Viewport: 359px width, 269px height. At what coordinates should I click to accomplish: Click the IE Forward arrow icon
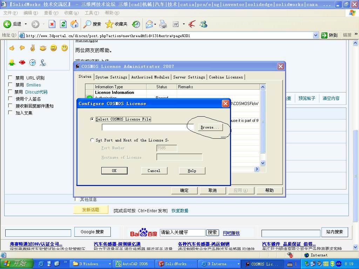click(x=35, y=24)
